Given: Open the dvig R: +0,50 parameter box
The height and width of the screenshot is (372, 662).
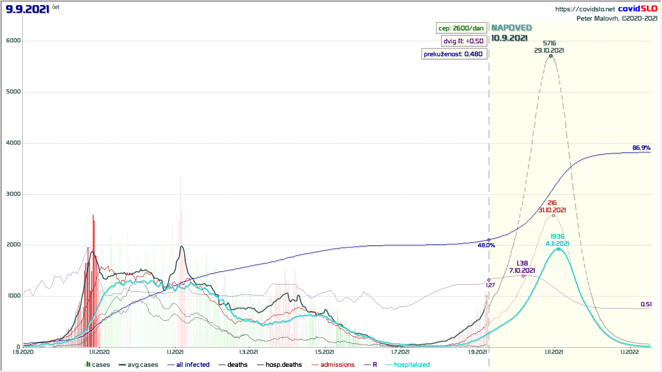Looking at the screenshot, I should [x=463, y=41].
